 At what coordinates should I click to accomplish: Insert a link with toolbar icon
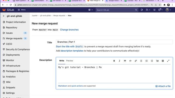coord(136,61)
